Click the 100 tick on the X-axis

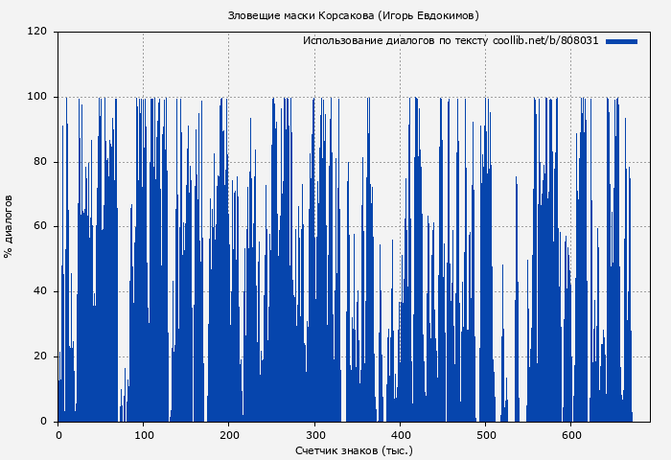tap(144, 434)
